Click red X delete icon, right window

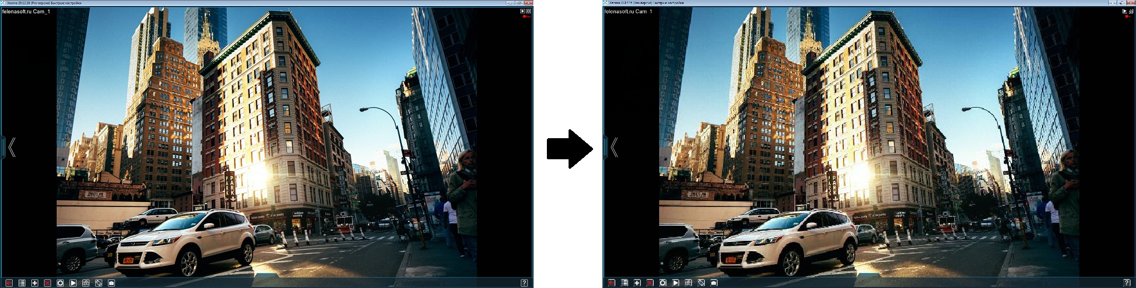point(650,283)
